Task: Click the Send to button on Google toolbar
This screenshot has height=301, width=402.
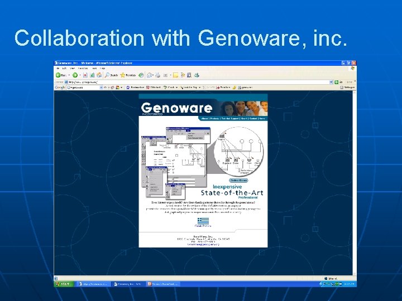Action: coord(223,88)
